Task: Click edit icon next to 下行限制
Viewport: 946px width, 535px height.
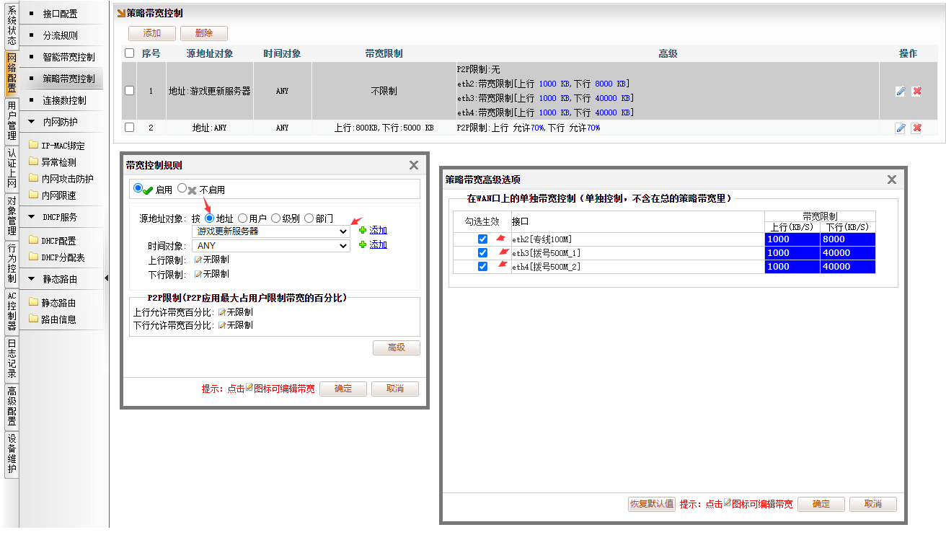Action: [x=198, y=274]
